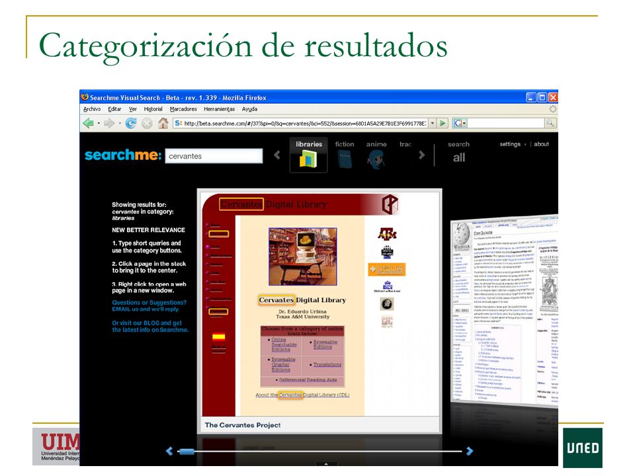Click the Spanish flag icon in preview

tap(219, 337)
